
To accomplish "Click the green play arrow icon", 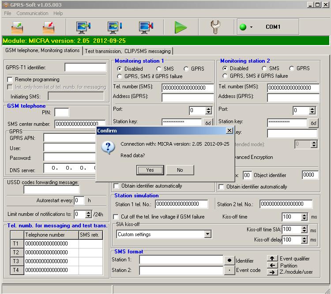I will click(x=181, y=27).
